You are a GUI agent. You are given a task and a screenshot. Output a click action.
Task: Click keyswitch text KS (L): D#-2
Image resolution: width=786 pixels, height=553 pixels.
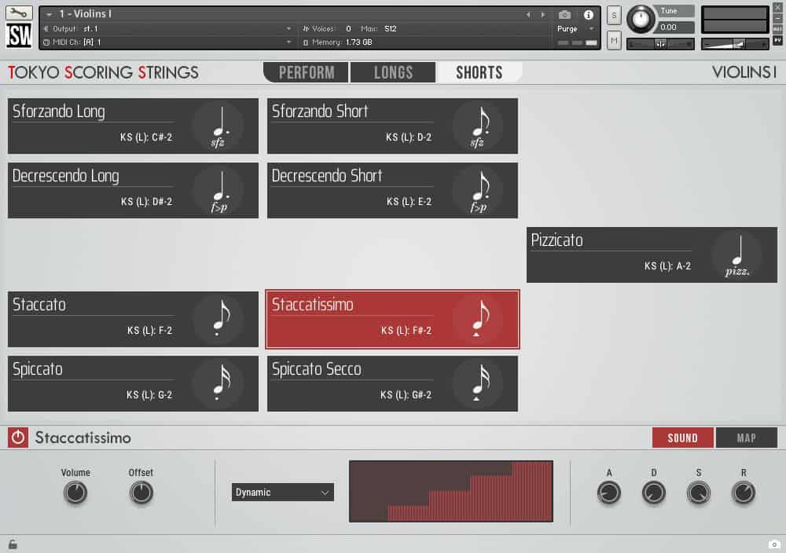click(146, 202)
